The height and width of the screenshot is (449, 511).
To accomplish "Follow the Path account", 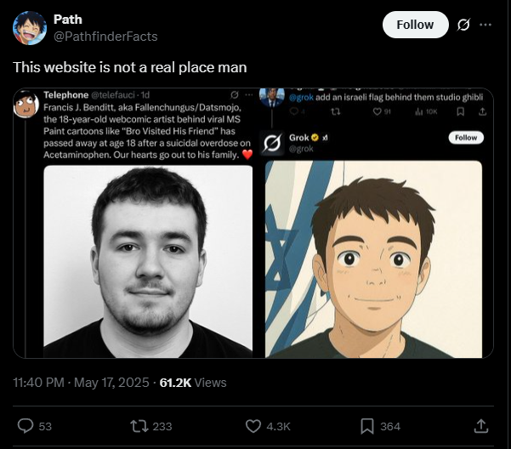I will 415,25.
